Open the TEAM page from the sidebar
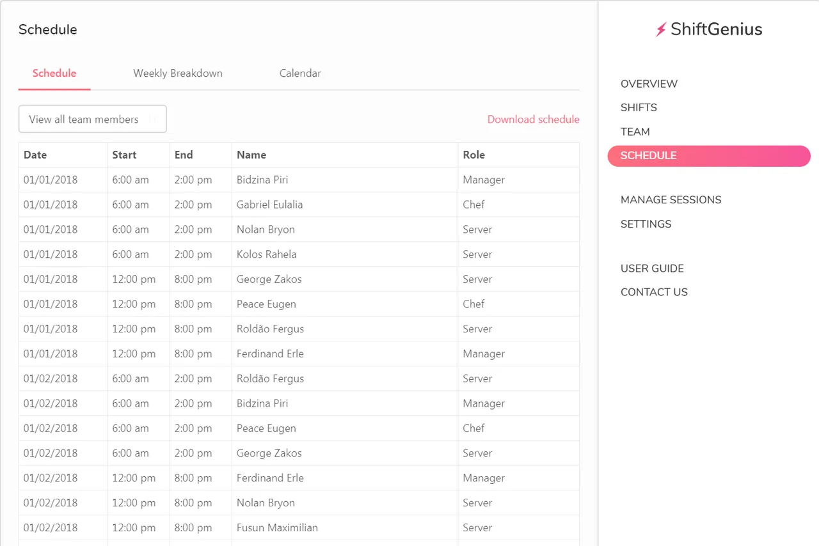 point(635,132)
